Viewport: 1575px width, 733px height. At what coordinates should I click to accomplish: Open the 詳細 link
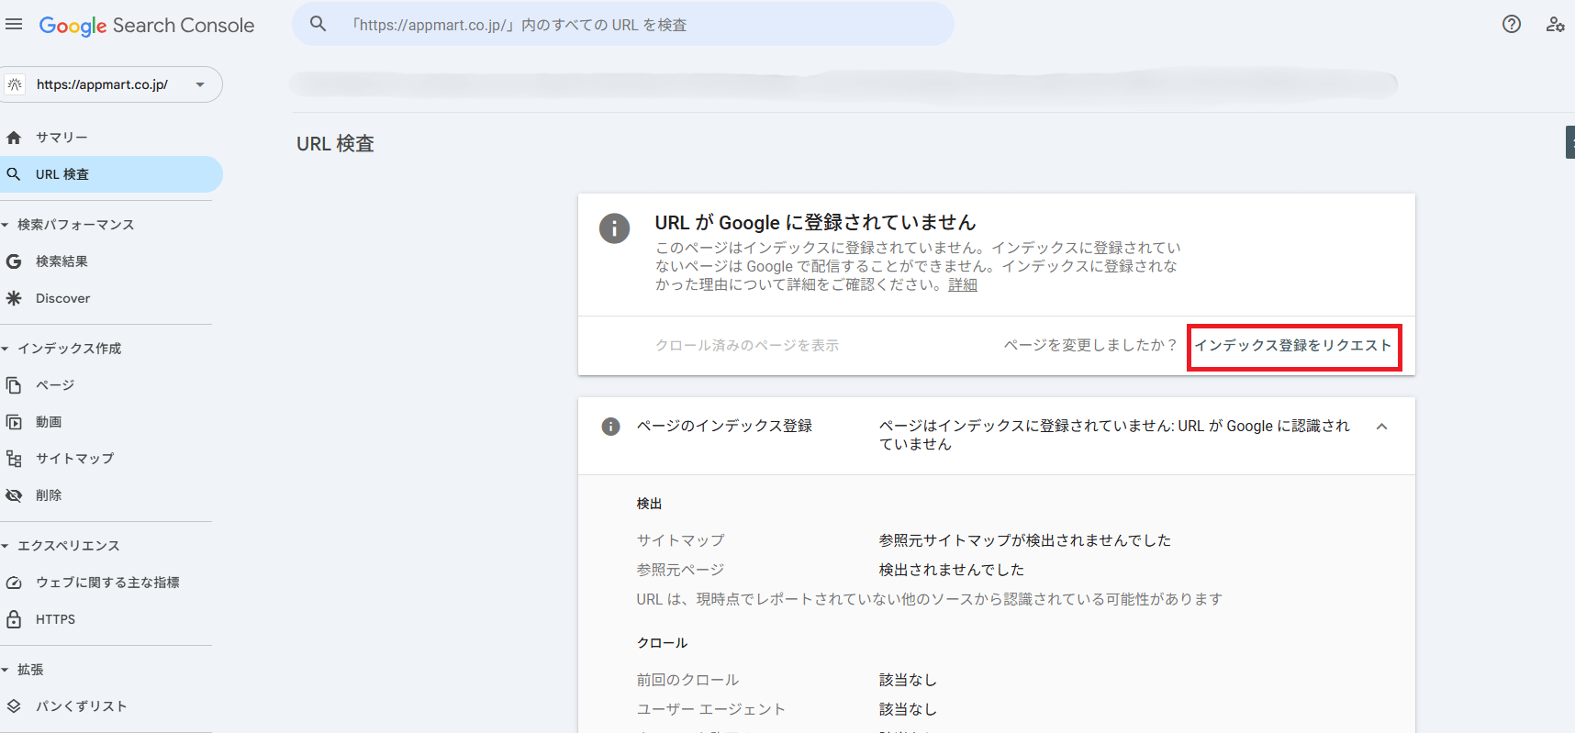(963, 285)
